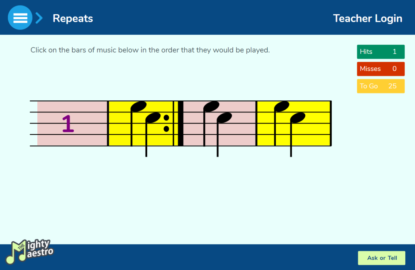Click the yellow bar with repeat dots
415x270 pixels.
141,123
